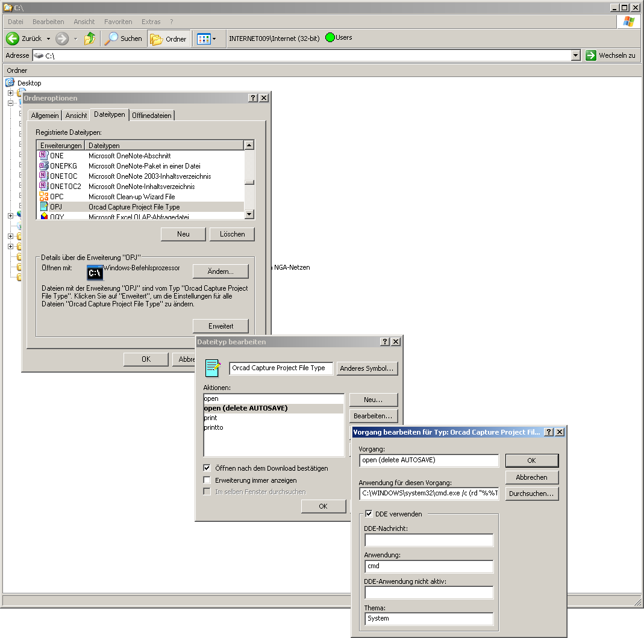
Task: Open the Extras menu
Action: (151, 22)
